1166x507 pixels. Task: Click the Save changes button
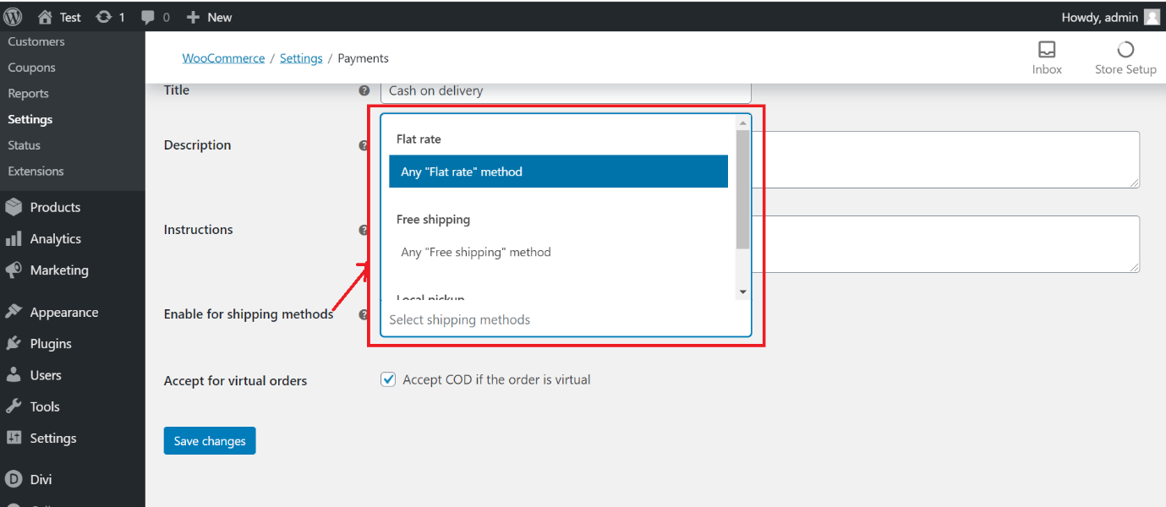210,440
